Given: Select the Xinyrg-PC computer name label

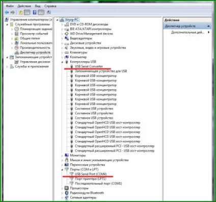Looking at the screenshot, I should coord(72,20).
